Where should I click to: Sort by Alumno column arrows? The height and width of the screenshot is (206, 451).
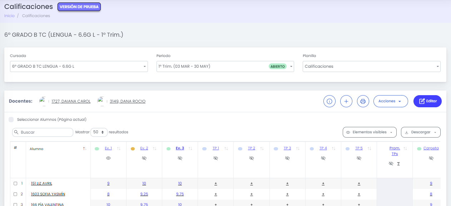[x=85, y=149]
